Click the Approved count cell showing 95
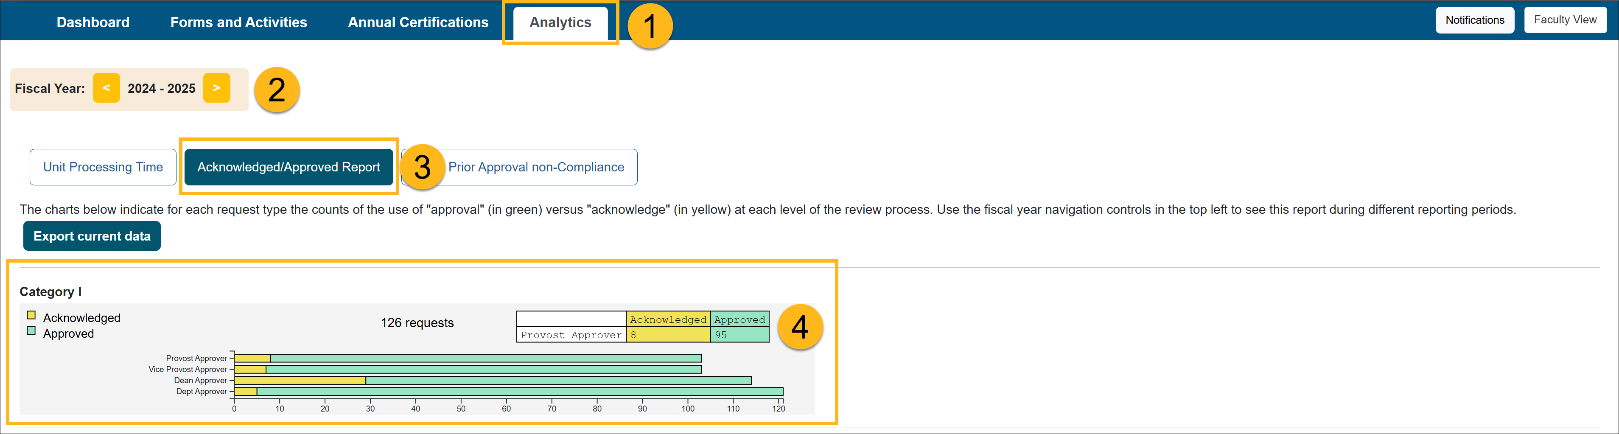Screen dimensions: 1619x434 [739, 335]
